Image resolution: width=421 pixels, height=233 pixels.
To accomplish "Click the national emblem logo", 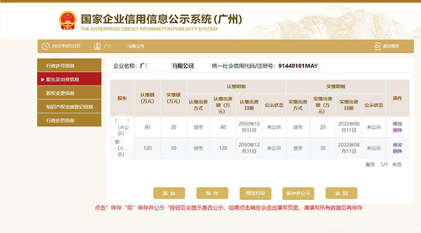I will 68,20.
